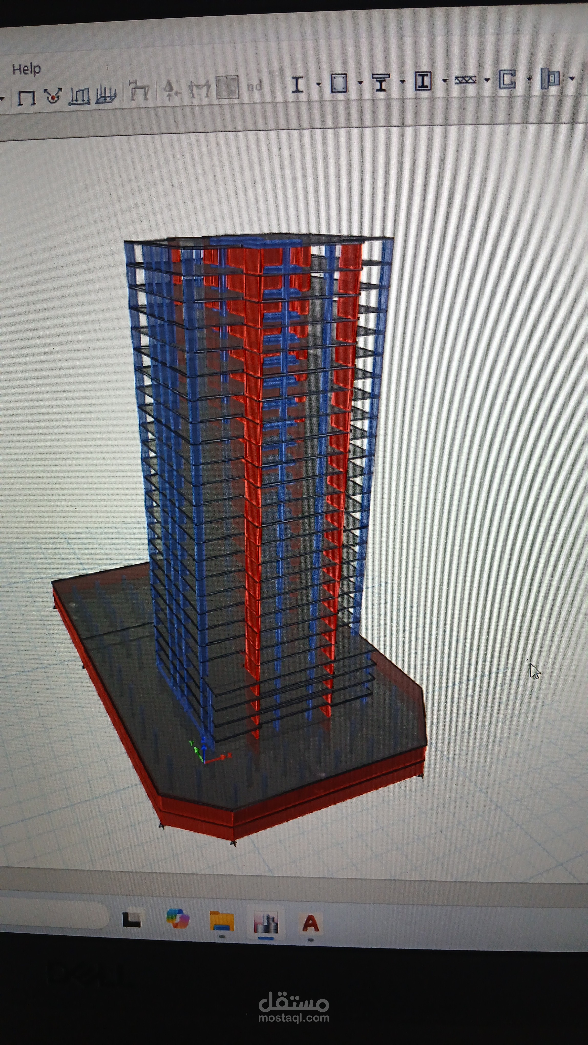Open dropdown next to joist truss icon
Image resolution: width=588 pixels, height=1045 pixels.
tap(487, 80)
